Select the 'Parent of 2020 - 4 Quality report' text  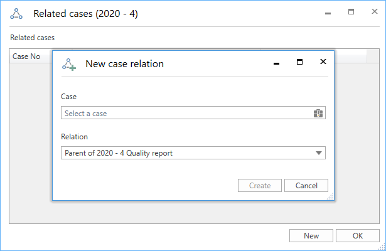[x=118, y=153]
